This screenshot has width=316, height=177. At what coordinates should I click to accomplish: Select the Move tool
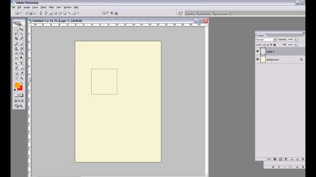(x=22, y=29)
